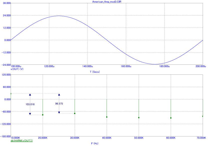The image size is (208, 146).
Task: Click the 10.000K frequency axis label
Action: click(x=15, y=138)
